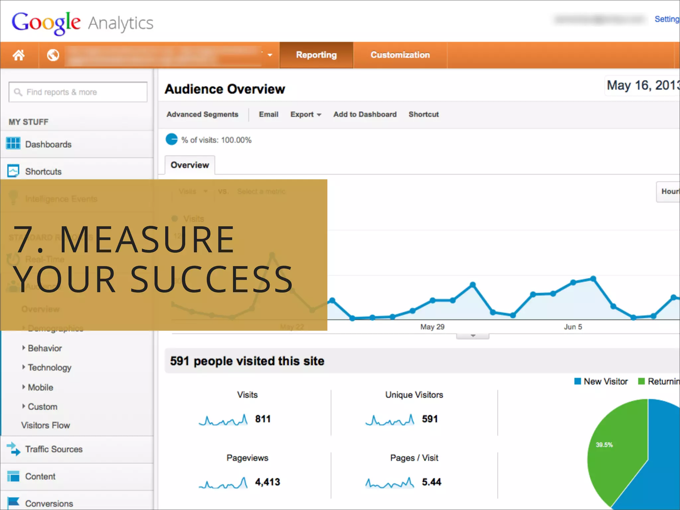
Task: Click the Shortcut button
Action: 424,114
